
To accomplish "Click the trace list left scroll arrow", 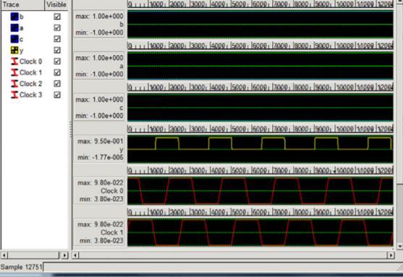I will point(4,255).
